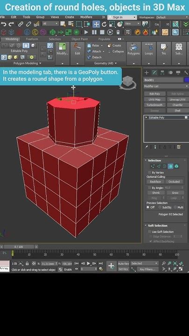
Task: Click the Zoom magnifier viewport icon
Action: (163, 263)
